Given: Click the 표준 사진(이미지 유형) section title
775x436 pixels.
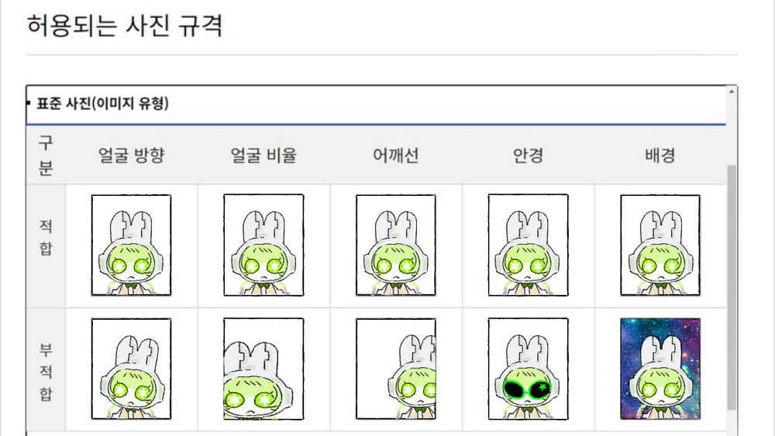Looking at the screenshot, I should coord(102,104).
